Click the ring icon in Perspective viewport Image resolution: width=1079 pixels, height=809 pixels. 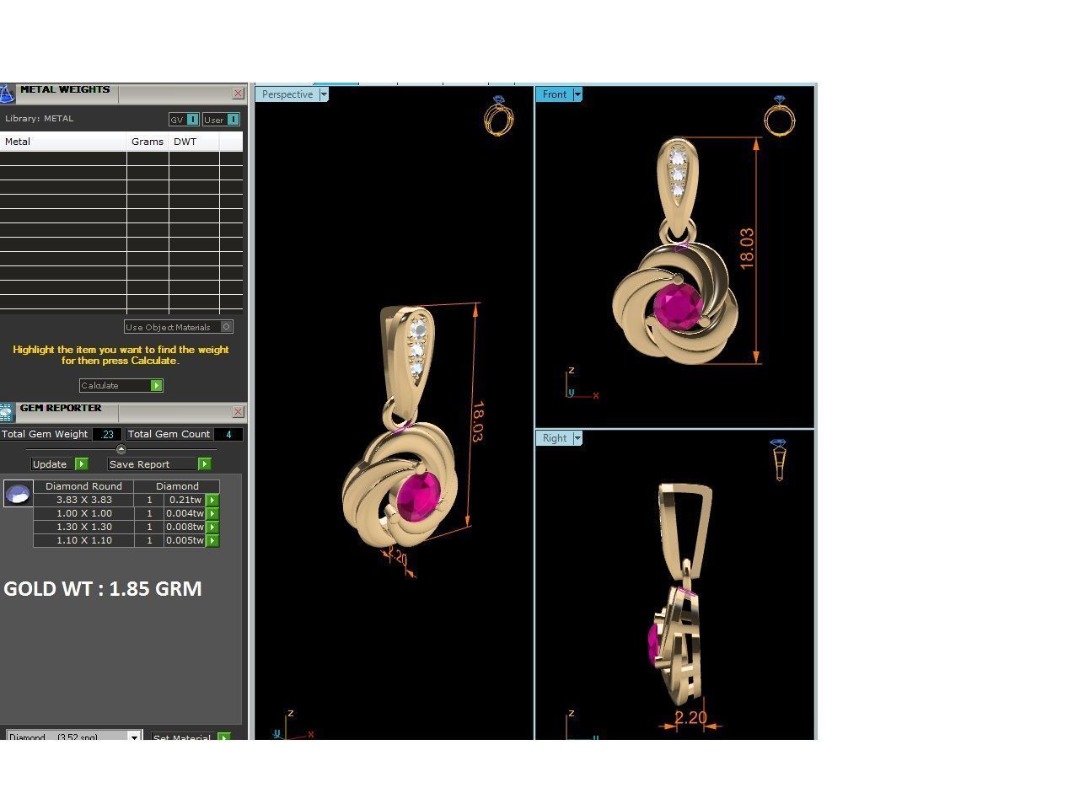pyautogui.click(x=498, y=115)
